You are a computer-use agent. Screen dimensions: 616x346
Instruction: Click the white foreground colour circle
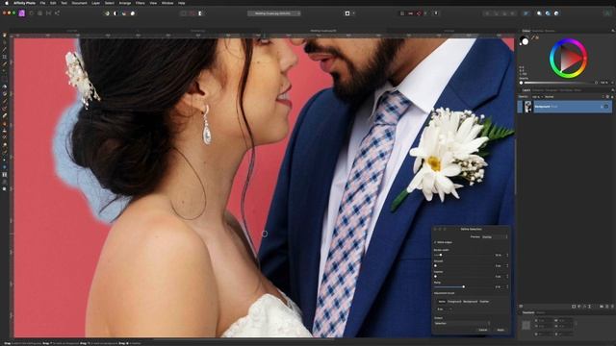pos(526,41)
